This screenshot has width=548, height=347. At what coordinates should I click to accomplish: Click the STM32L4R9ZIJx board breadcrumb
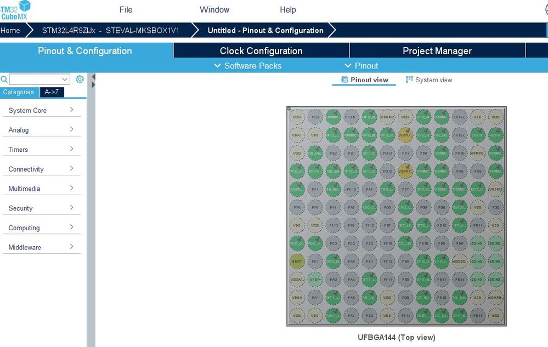[x=110, y=30]
